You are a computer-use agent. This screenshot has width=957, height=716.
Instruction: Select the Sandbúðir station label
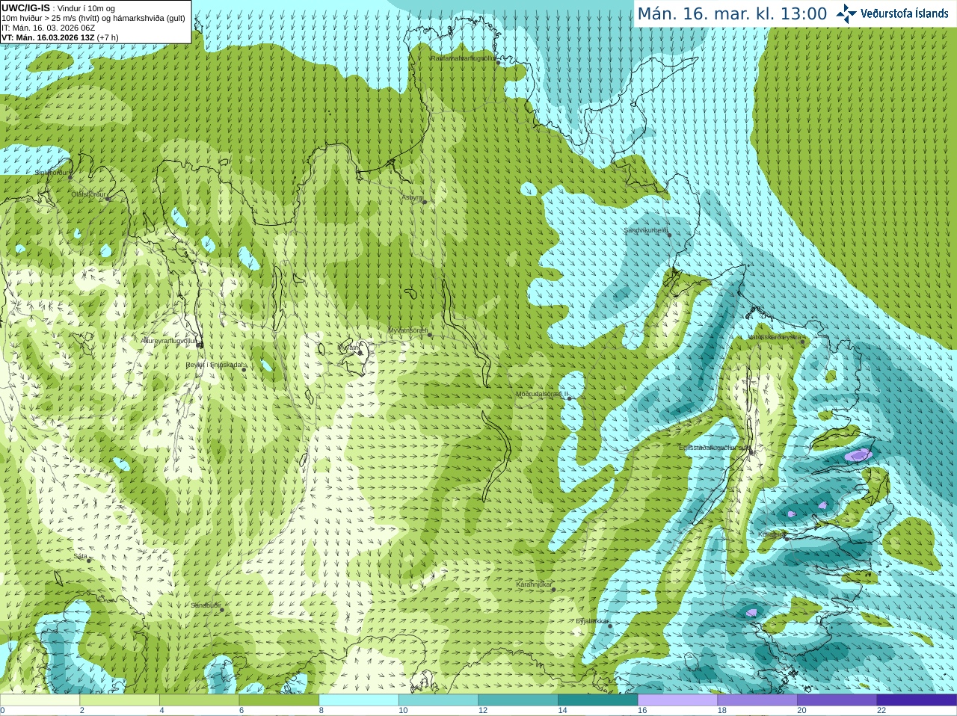coord(206,605)
